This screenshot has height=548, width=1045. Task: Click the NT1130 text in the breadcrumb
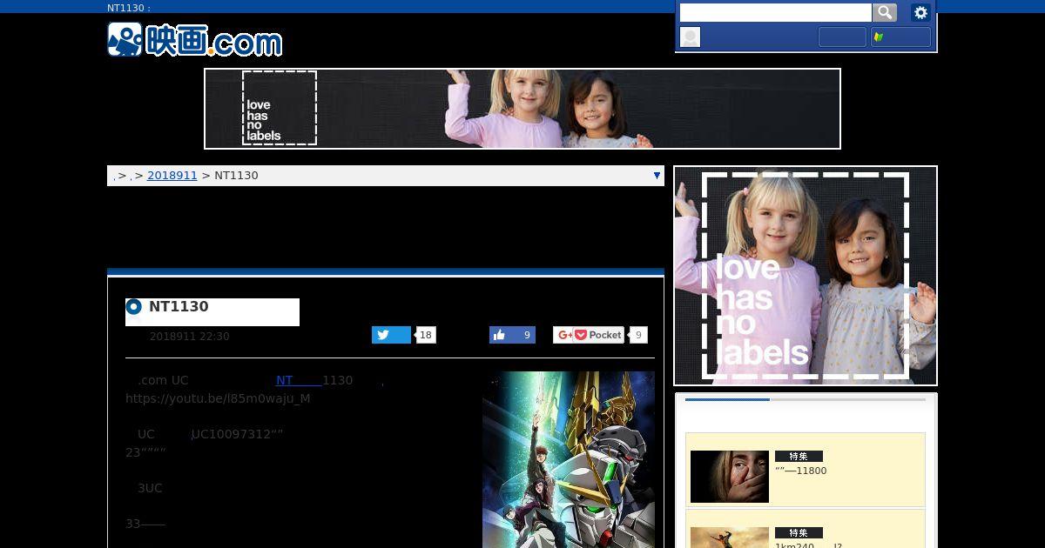pyautogui.click(x=236, y=175)
